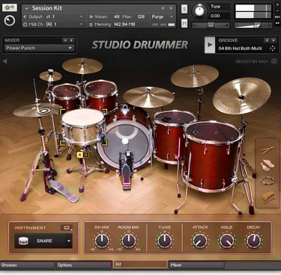Viewport: 281px width, 275px height.
Task: Adjust the instrument volume slider
Action: click(253, 25)
